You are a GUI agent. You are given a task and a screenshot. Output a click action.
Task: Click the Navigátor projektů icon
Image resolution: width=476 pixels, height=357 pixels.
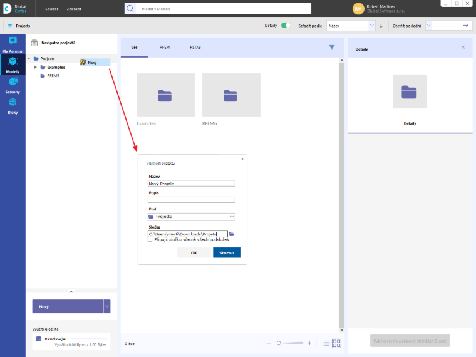[x=34, y=43]
